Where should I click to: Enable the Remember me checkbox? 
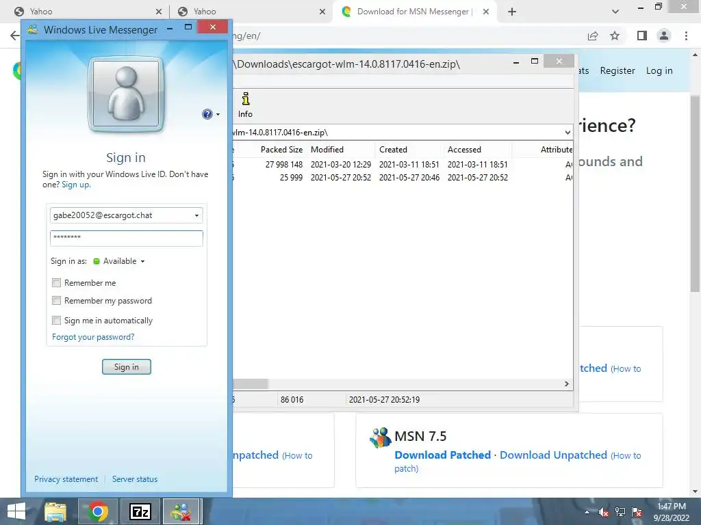pos(56,282)
